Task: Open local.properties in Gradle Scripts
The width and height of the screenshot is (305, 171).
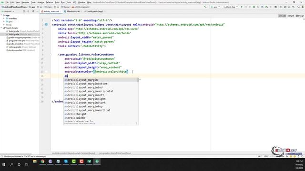Action: point(20,50)
